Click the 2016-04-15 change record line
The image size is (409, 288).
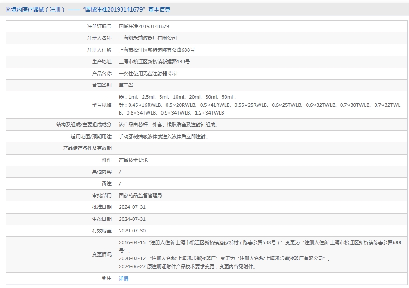pyautogui.click(x=260, y=246)
